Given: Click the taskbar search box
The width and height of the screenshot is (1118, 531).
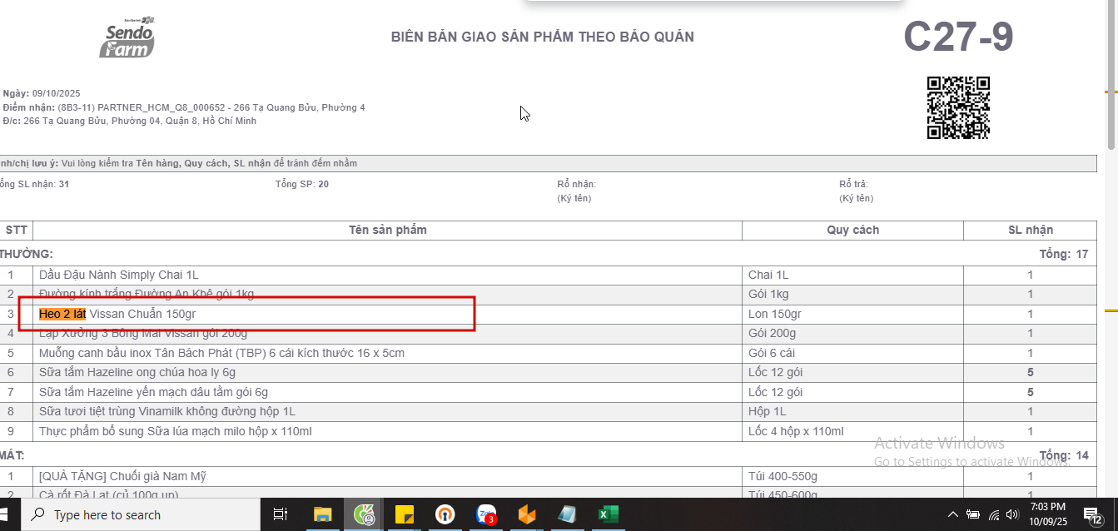Looking at the screenshot, I should point(141,515).
